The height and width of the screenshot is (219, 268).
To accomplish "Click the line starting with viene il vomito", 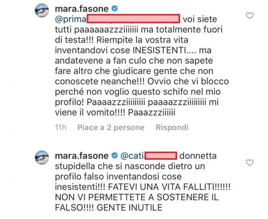I will 115,112.
